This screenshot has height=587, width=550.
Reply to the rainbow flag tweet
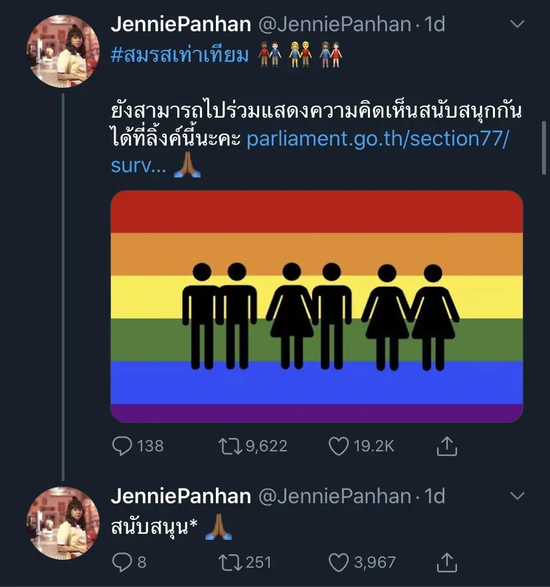pos(122,445)
